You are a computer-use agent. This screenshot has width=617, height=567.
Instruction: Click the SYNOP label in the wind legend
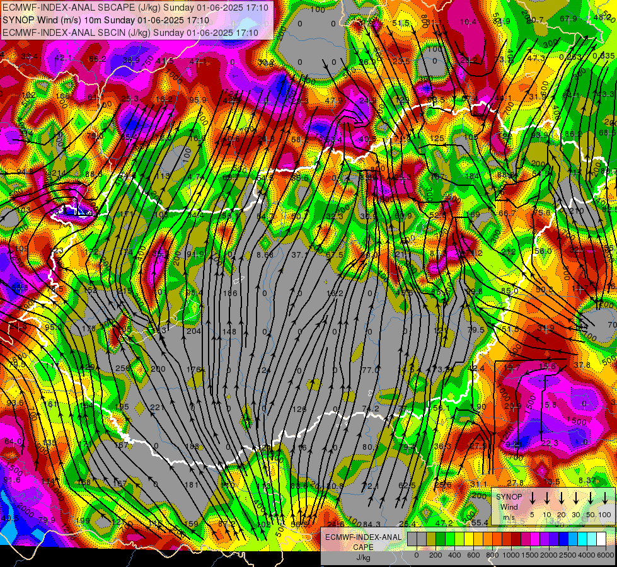(x=509, y=496)
